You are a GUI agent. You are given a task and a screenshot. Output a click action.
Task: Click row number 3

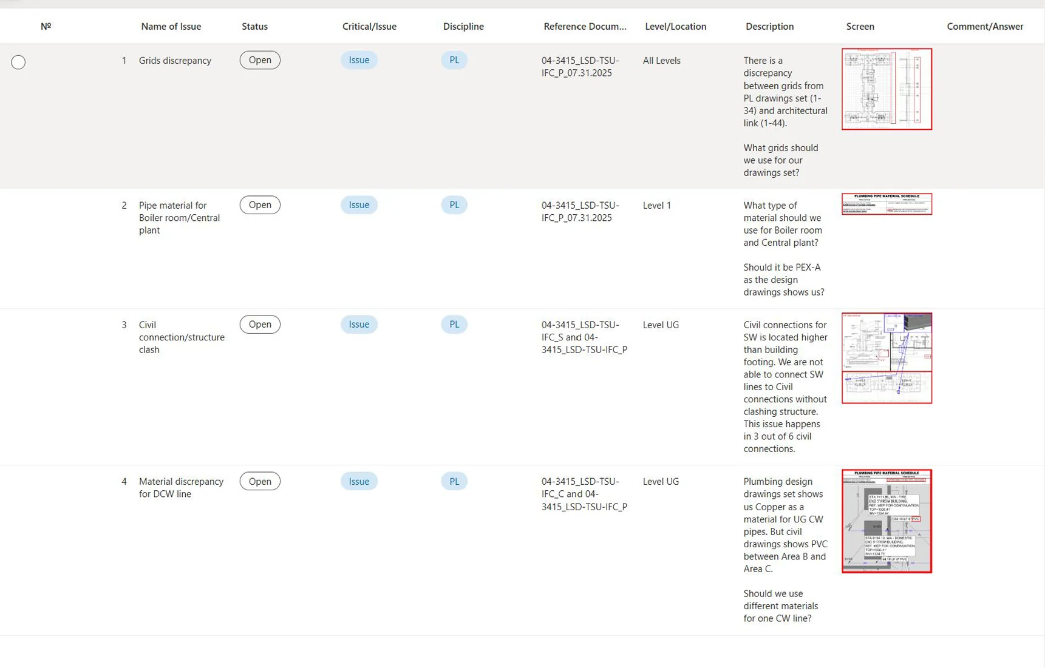point(124,325)
